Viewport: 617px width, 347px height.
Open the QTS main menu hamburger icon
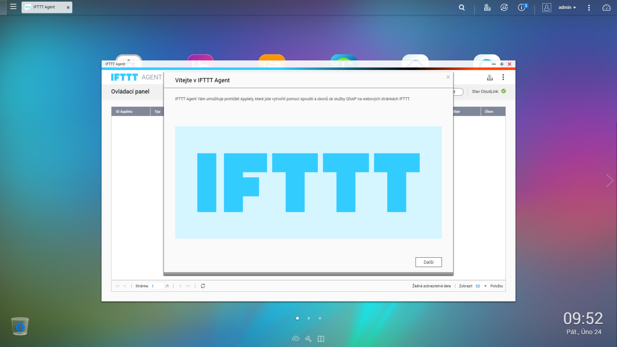tap(13, 7)
